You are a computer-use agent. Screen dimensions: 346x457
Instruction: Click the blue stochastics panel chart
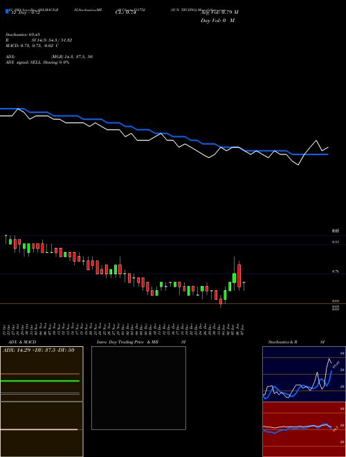pyautogui.click(x=304, y=374)
